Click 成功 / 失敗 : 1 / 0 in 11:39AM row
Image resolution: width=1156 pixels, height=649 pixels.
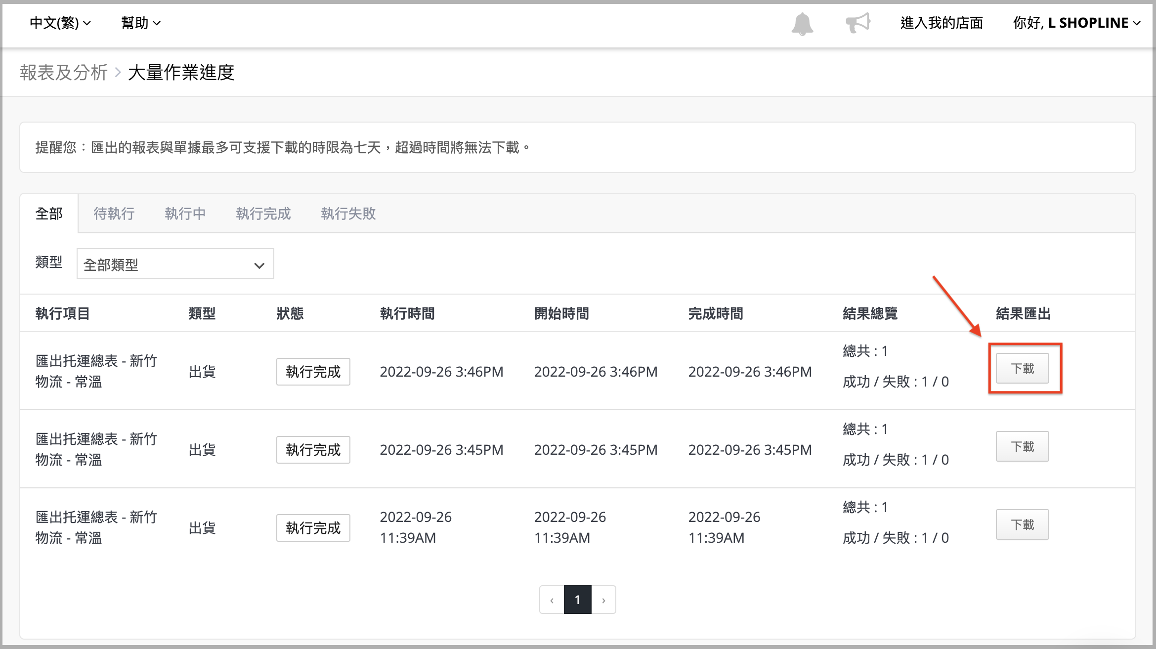(896, 538)
